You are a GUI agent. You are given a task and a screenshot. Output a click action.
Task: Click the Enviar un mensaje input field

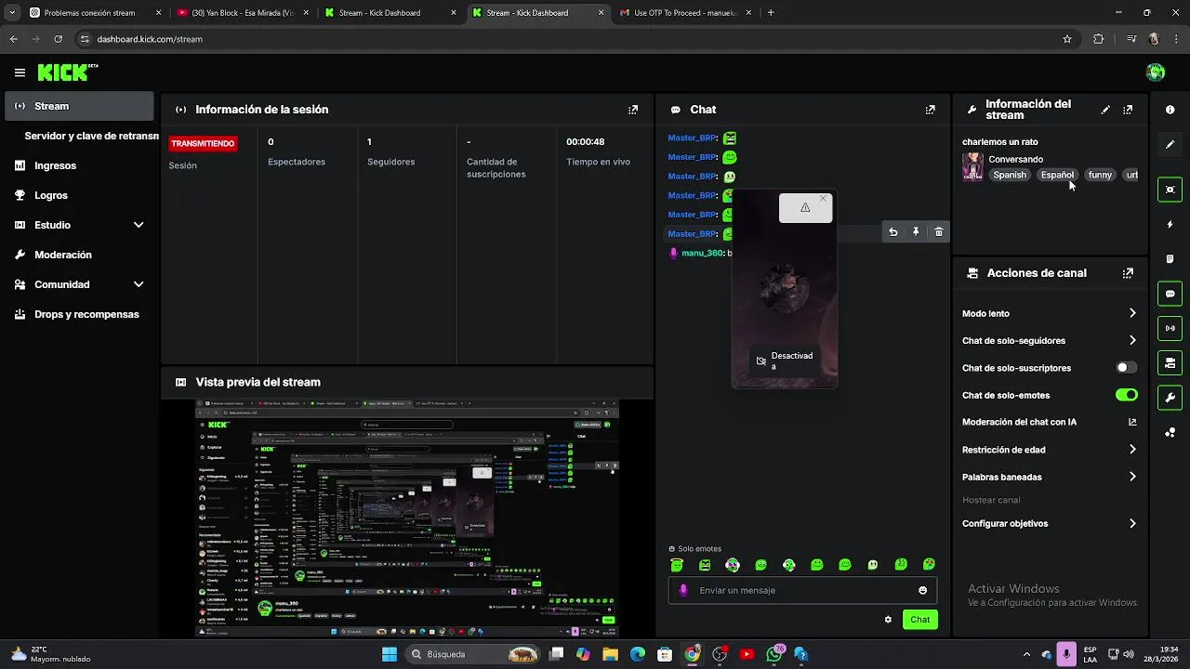pos(802,590)
